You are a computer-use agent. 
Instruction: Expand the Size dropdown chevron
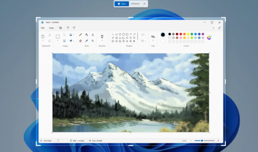153,40
